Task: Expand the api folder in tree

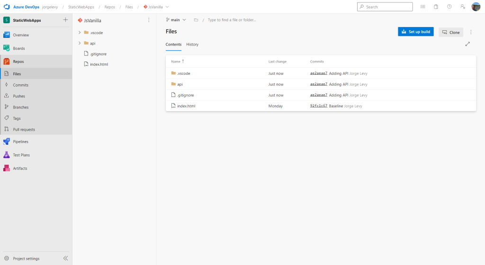Action: tap(80, 43)
